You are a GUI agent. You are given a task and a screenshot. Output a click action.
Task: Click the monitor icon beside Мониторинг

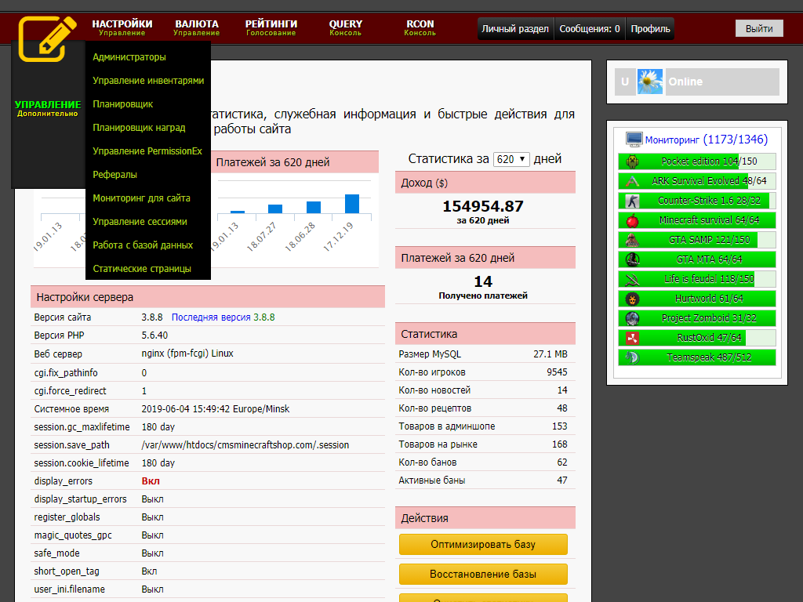[x=634, y=140]
